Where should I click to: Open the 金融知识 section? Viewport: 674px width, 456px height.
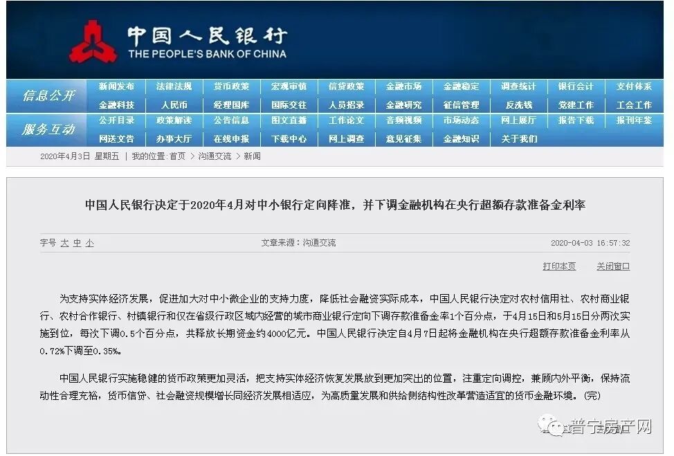(x=462, y=139)
